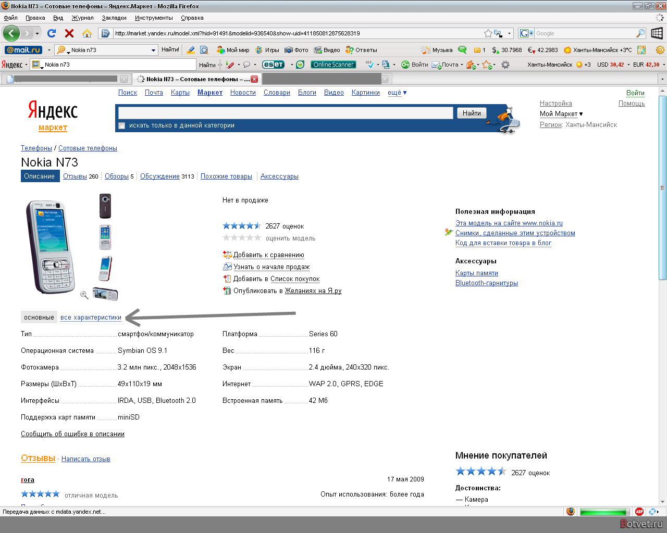Select the Отзывы 260 tab

click(80, 176)
